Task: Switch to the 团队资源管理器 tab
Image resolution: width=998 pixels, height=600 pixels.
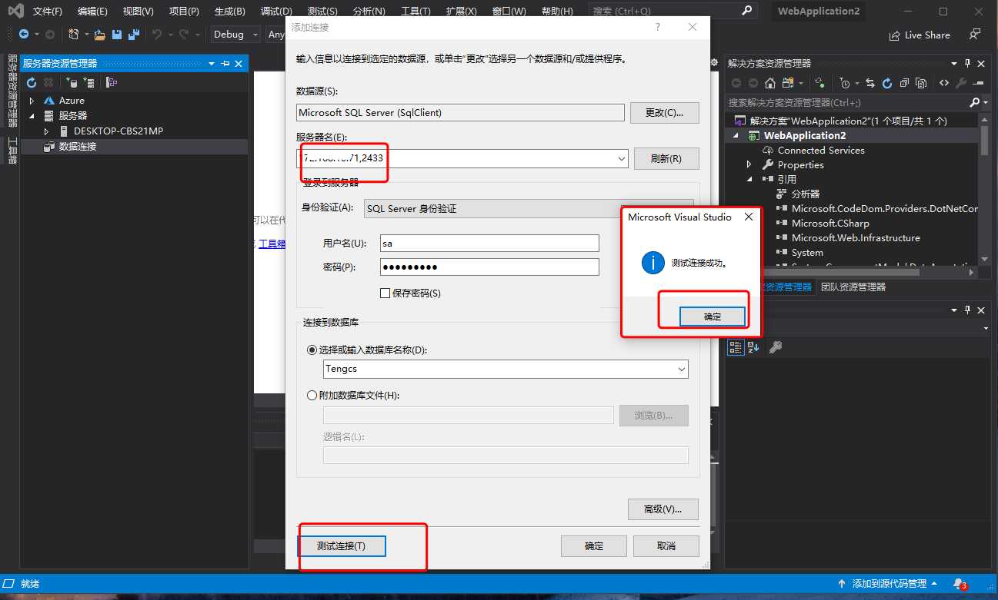Action: [x=853, y=287]
